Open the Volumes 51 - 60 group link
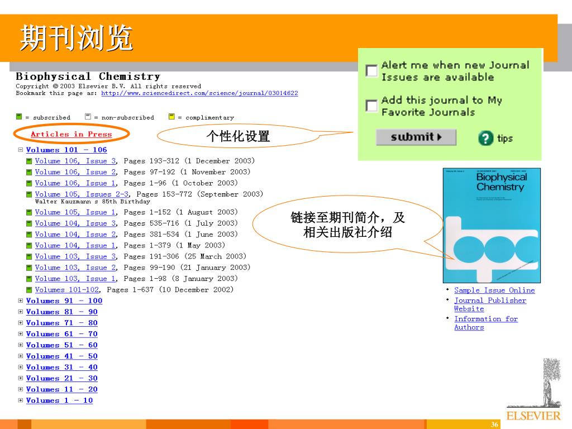Screen dimensions: 572x429 tap(61, 345)
